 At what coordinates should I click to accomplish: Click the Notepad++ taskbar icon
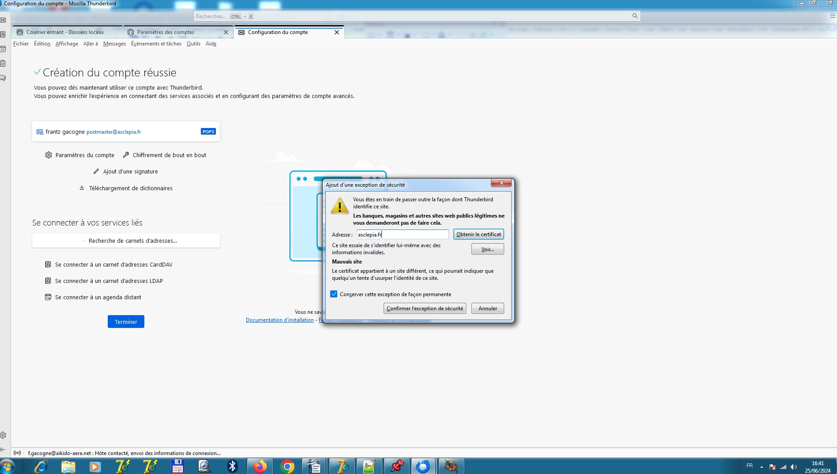tap(369, 466)
